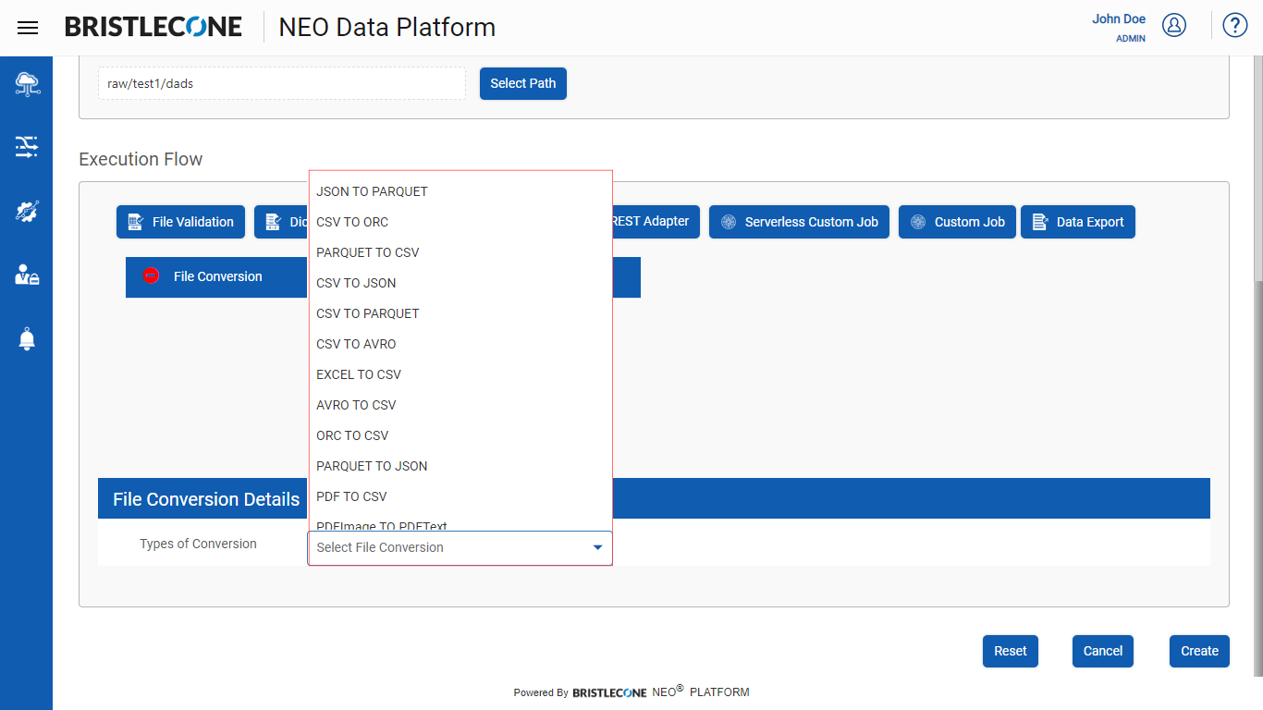The width and height of the screenshot is (1263, 710).
Task: Click the Custom Job button
Action: tap(957, 222)
